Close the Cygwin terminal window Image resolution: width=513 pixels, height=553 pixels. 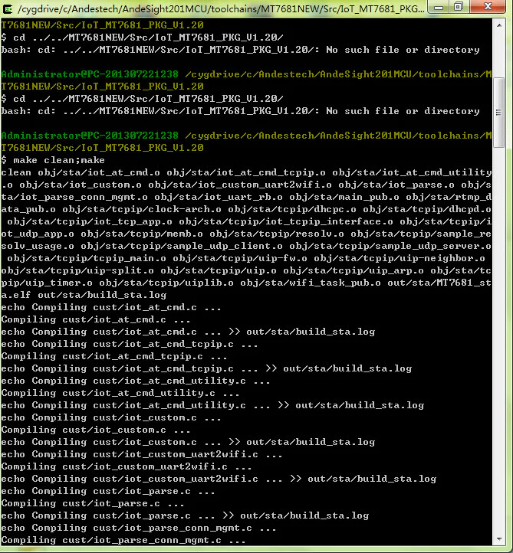[488, 7]
